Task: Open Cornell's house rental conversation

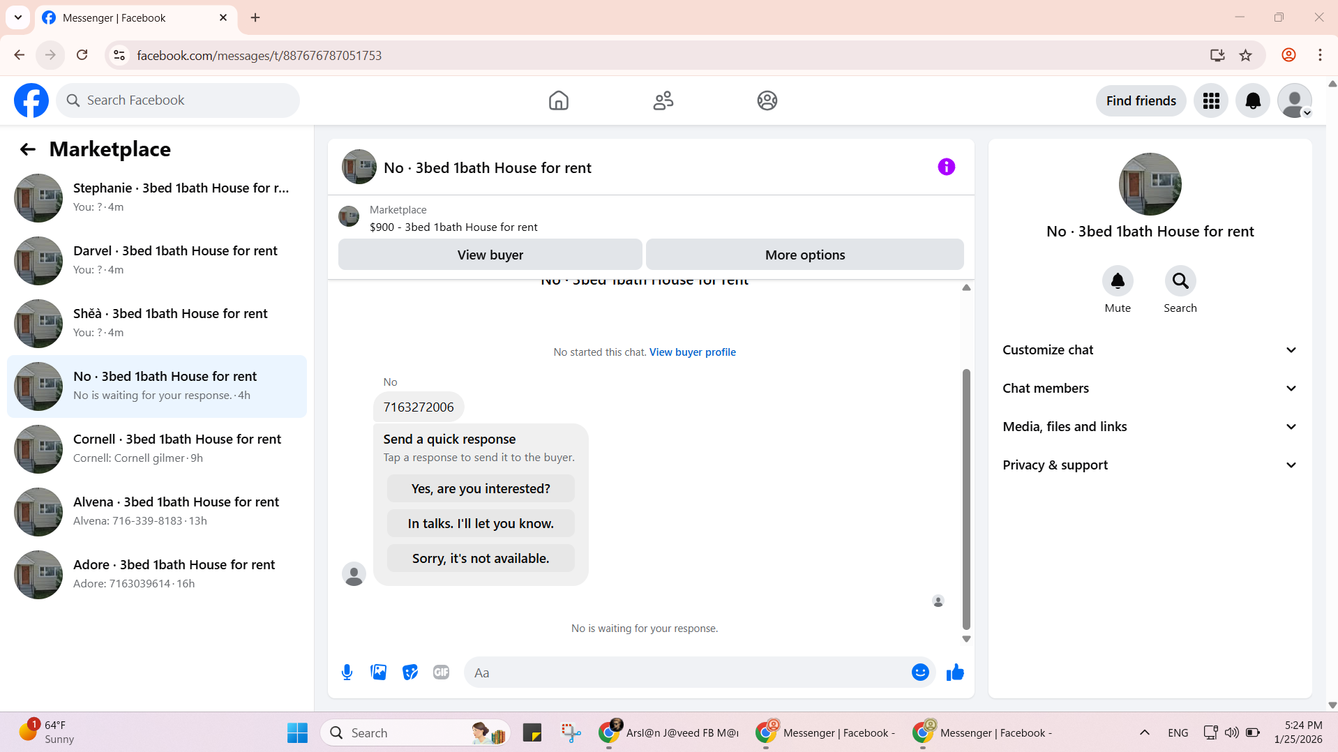Action: (x=157, y=449)
